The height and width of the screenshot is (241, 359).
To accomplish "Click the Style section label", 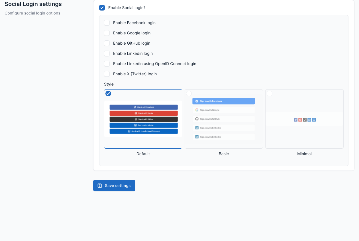I will (x=109, y=84).
